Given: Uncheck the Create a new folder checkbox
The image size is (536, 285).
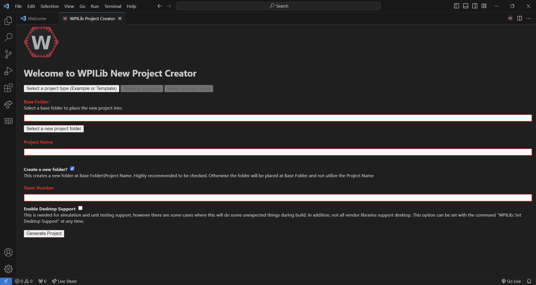Looking at the screenshot, I should pyautogui.click(x=72, y=168).
